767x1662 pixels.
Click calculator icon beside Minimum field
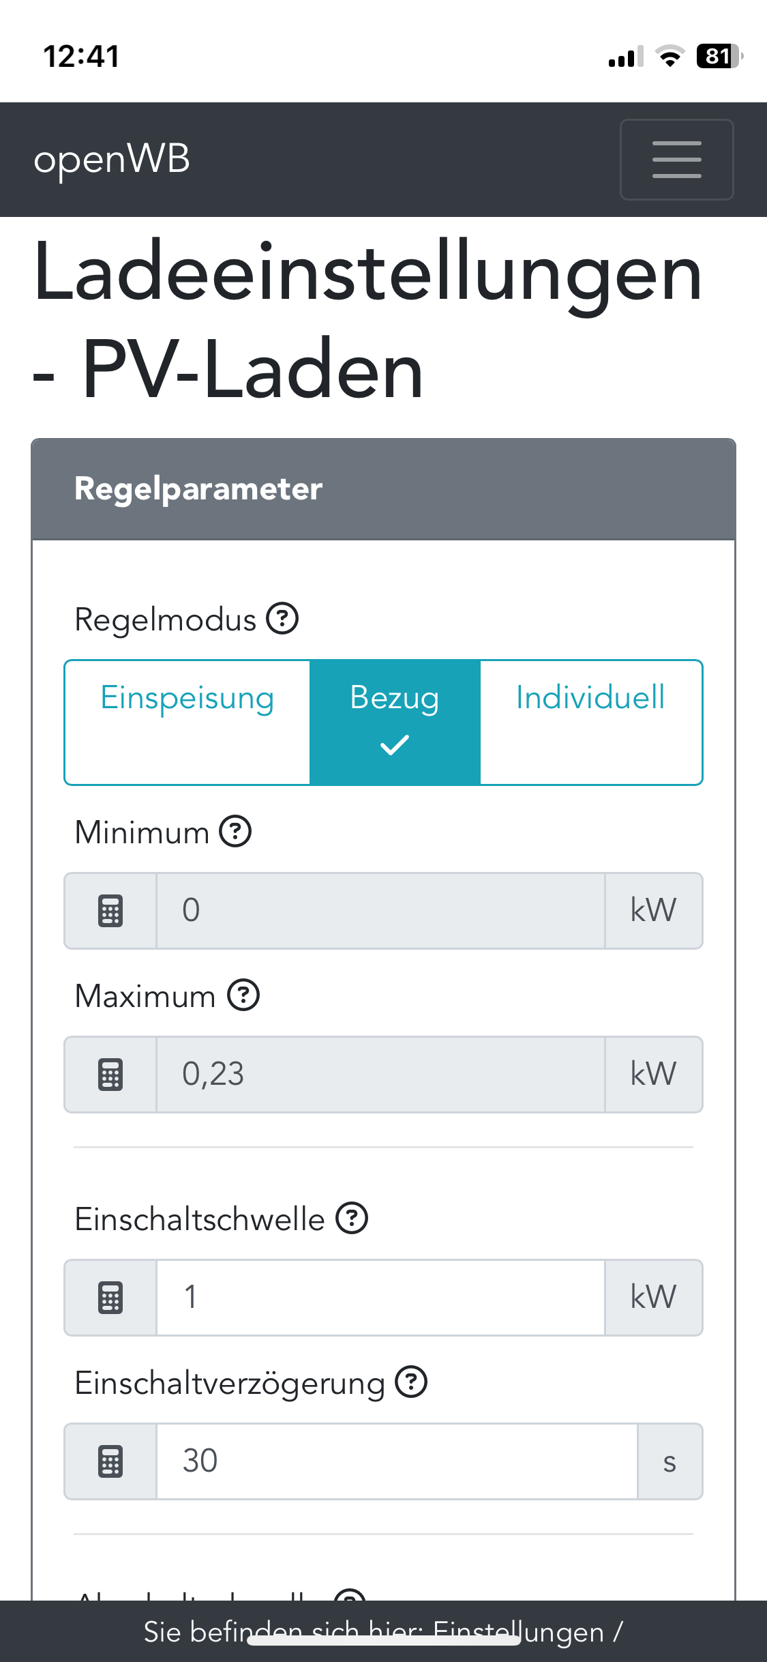[x=110, y=911]
